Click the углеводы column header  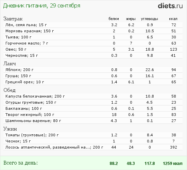click(150, 19)
